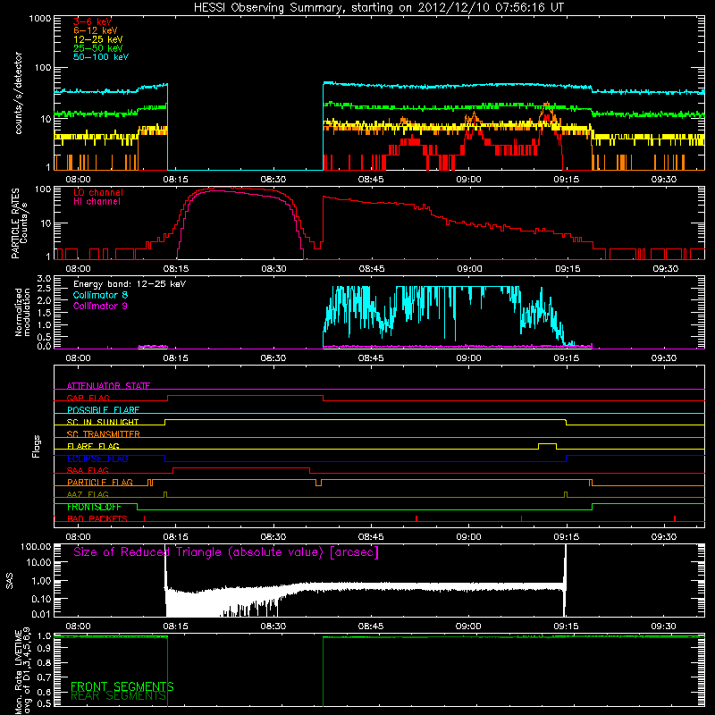
Task: Click the HESSI Observing Summary title
Action: [x=378, y=7]
